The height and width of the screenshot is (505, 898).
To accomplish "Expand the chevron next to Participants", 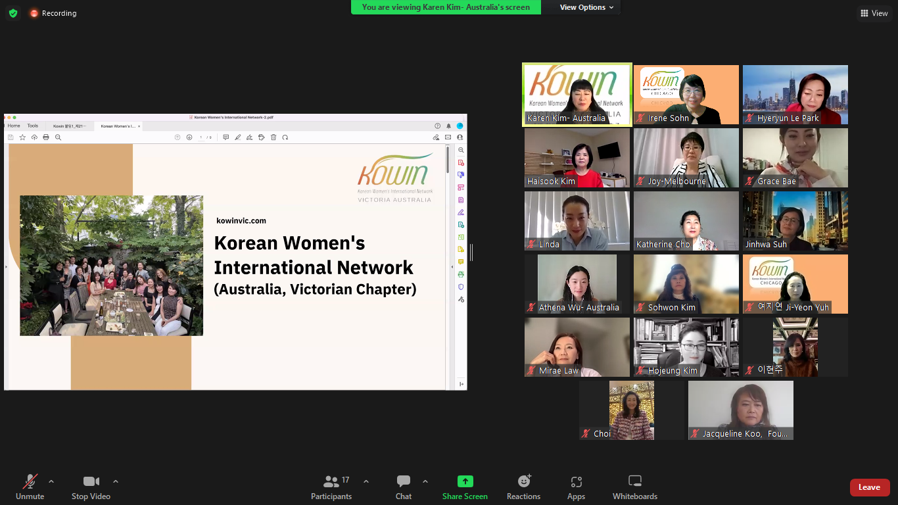I will pos(366,481).
